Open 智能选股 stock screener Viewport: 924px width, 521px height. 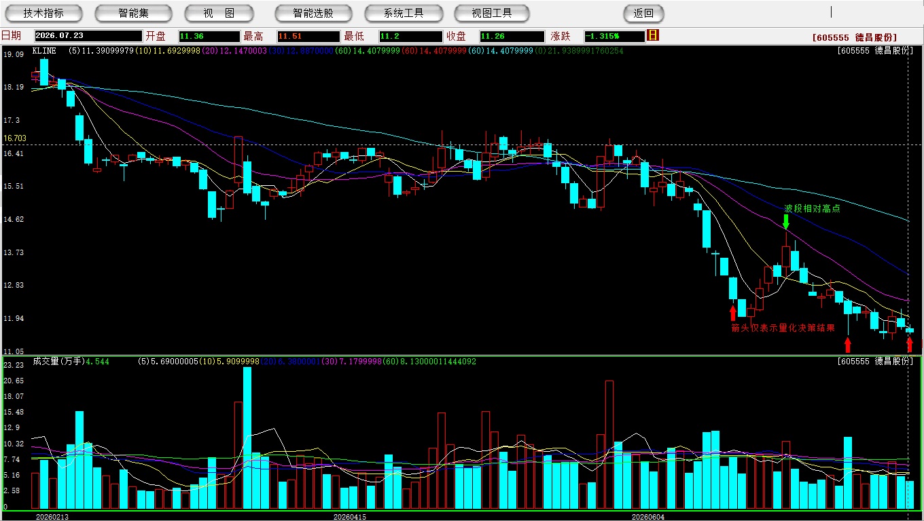click(313, 13)
